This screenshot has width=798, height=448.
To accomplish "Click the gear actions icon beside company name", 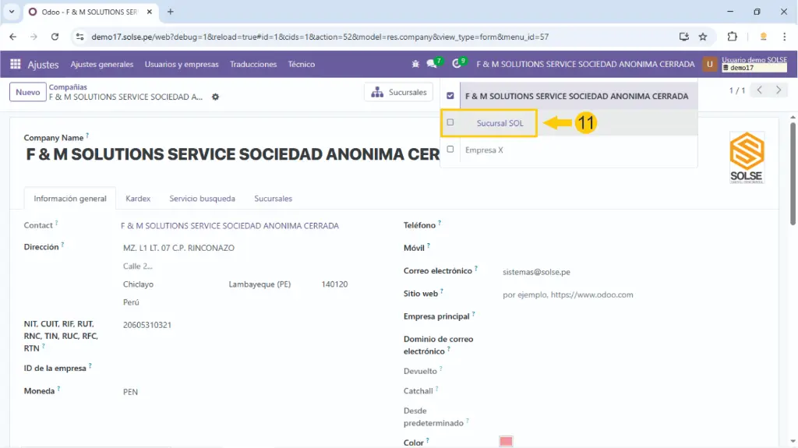I will 216,97.
